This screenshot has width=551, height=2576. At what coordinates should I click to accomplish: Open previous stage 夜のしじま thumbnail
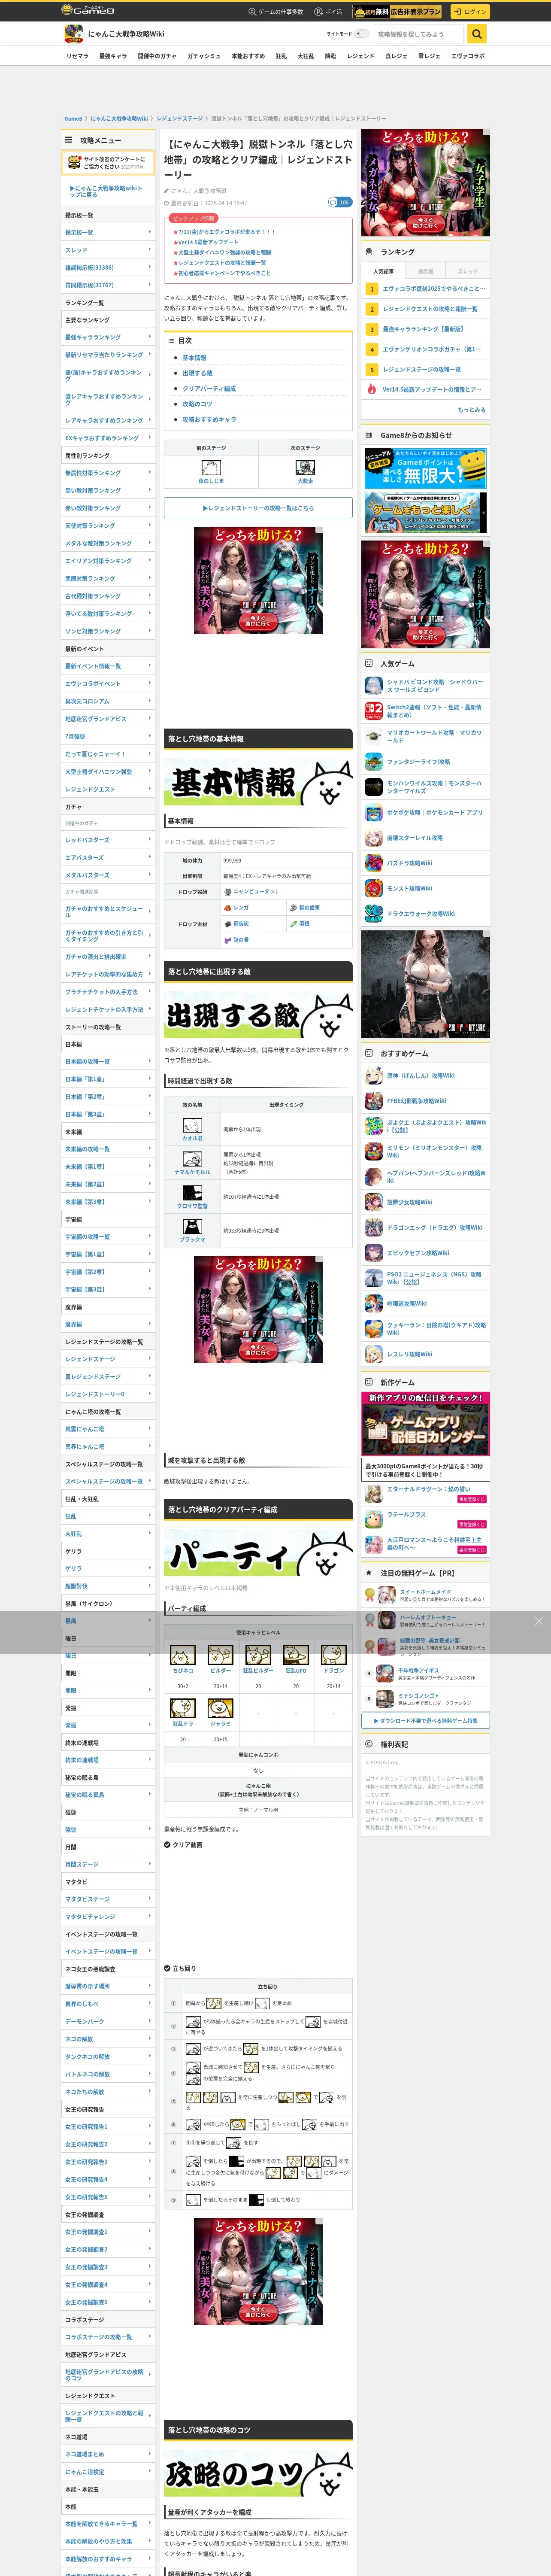[211, 468]
